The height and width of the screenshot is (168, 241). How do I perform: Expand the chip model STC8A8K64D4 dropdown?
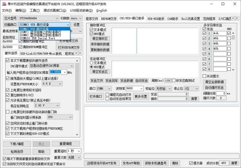click(57, 18)
